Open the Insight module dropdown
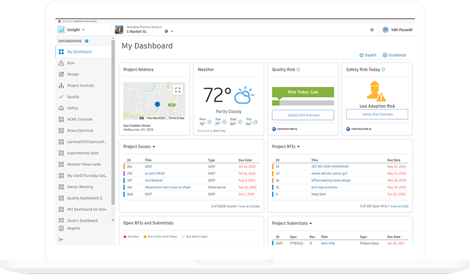The height and width of the screenshot is (275, 470). (x=83, y=30)
